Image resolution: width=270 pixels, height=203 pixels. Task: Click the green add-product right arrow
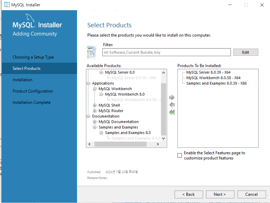(x=172, y=97)
